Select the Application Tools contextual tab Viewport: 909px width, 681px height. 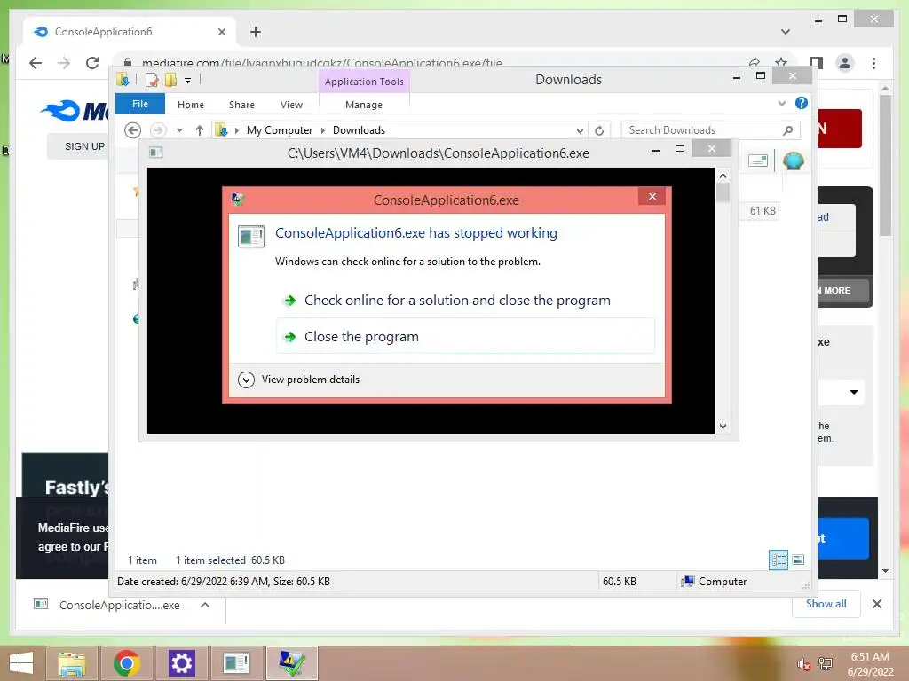coord(364,82)
